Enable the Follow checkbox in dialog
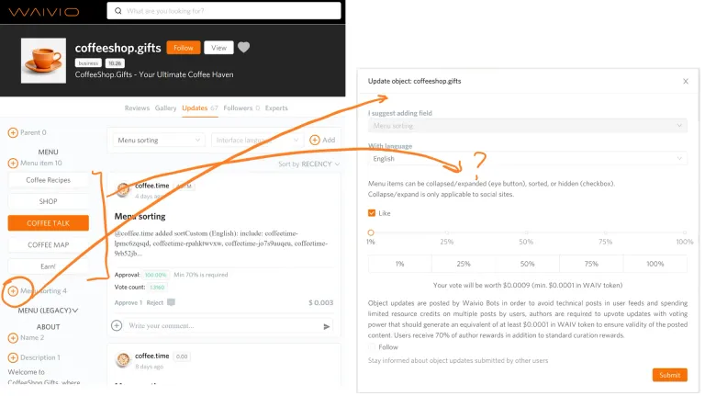705x396 pixels. tap(372, 347)
